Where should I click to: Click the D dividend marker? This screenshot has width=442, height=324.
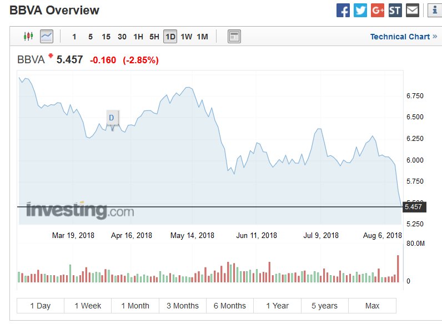[112, 118]
